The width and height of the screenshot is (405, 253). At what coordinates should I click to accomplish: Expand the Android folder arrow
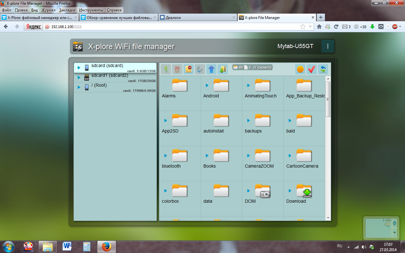point(207,85)
